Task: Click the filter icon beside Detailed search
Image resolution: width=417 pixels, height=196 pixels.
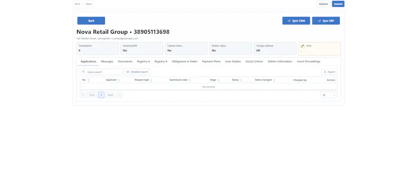Action: click(x=128, y=72)
